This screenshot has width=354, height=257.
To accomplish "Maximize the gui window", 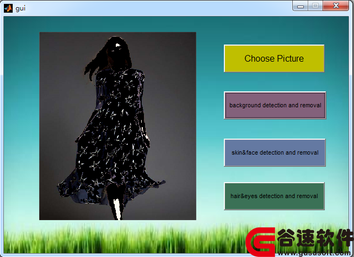I will click(x=315, y=6).
